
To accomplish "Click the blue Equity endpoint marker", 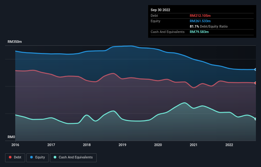I will tap(256, 70).
